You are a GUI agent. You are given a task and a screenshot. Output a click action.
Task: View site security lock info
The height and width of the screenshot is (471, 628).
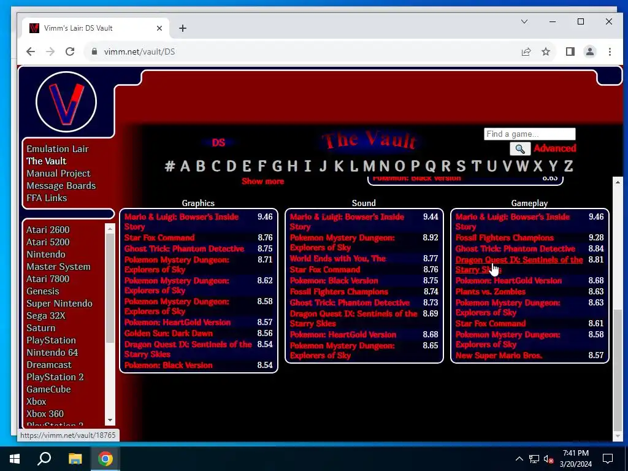[94, 52]
